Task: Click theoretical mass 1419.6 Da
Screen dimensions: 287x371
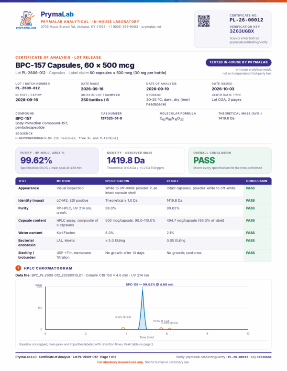Action: coord(226,118)
